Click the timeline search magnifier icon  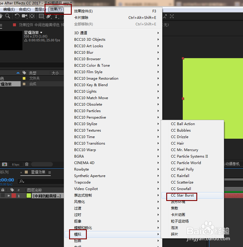coord(22,181)
